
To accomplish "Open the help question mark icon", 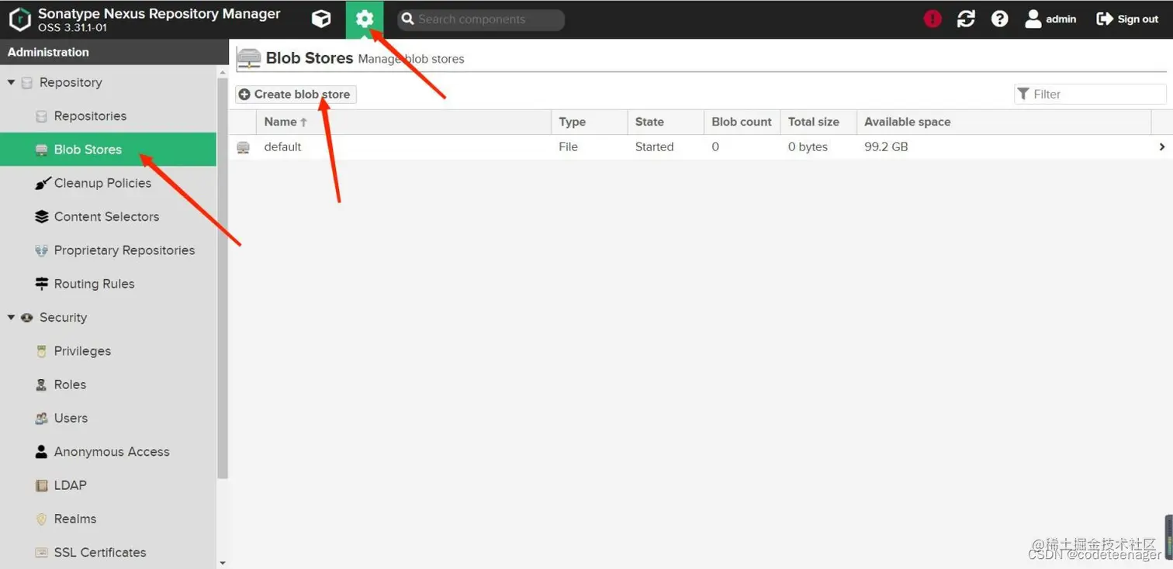I will pos(1000,19).
